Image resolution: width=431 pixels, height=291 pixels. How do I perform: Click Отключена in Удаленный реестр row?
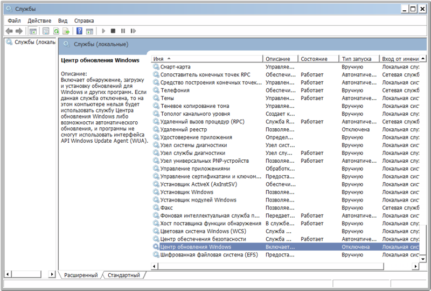[356, 129]
